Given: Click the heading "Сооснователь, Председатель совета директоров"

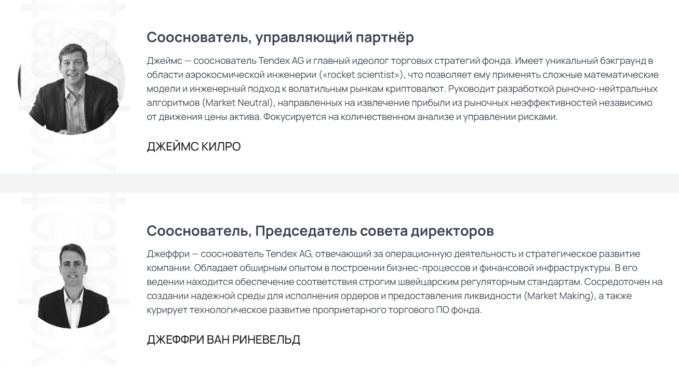Looking at the screenshot, I should point(320,231).
